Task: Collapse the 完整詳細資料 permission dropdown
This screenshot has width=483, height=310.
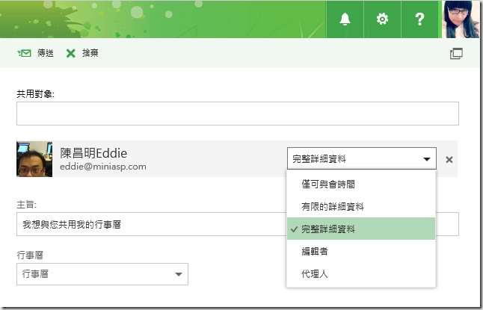Action: (361, 158)
